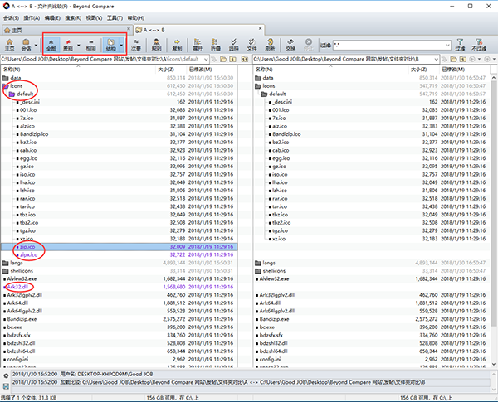Click the right pane browse folder icon

[453, 59]
